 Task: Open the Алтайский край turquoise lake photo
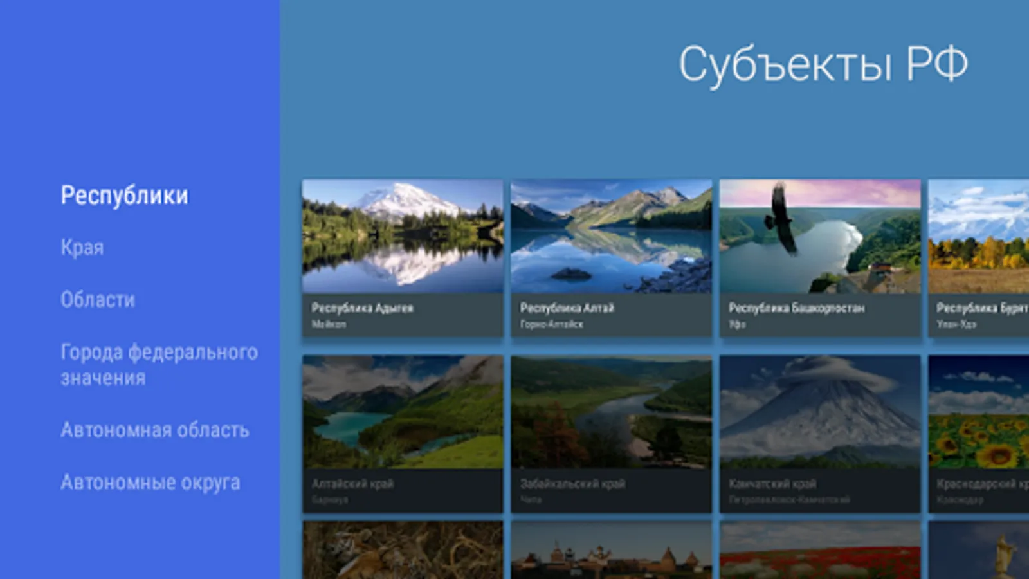click(x=403, y=412)
